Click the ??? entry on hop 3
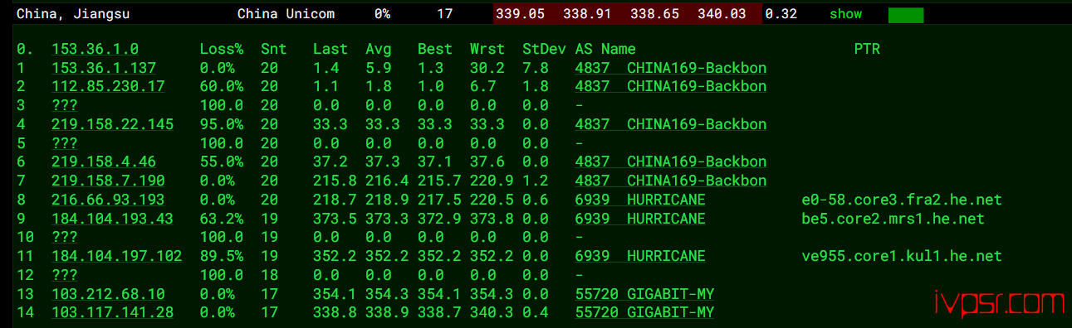The width and height of the screenshot is (1072, 328). pyautogui.click(x=64, y=106)
